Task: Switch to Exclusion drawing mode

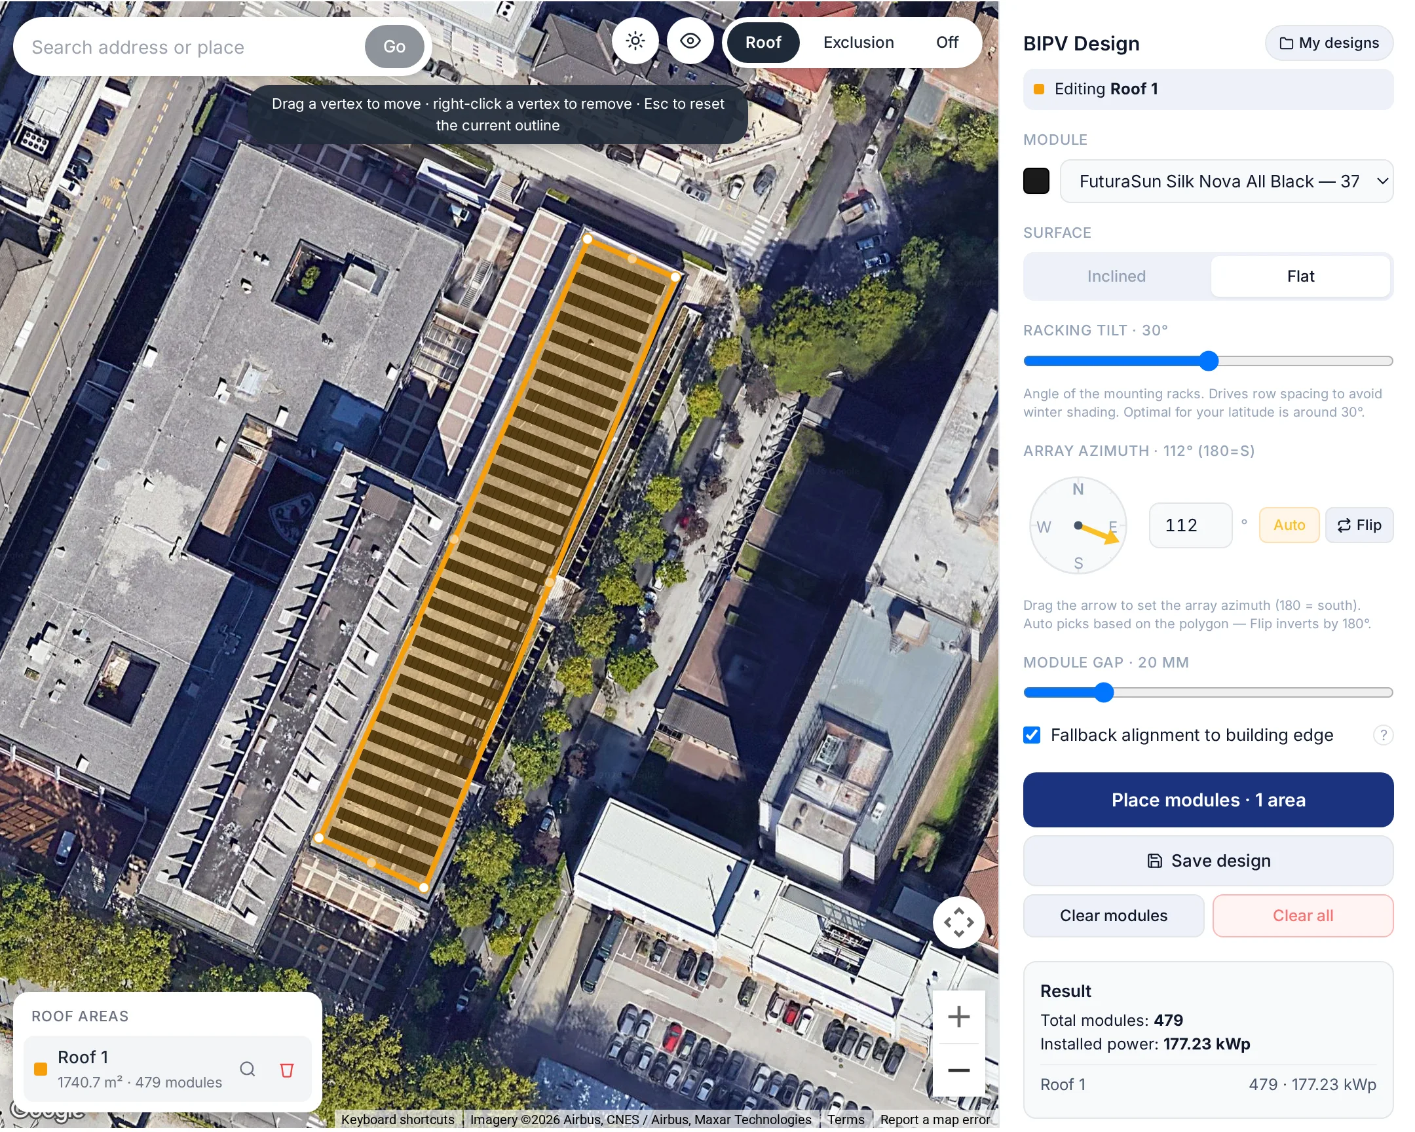Action: pos(858,43)
